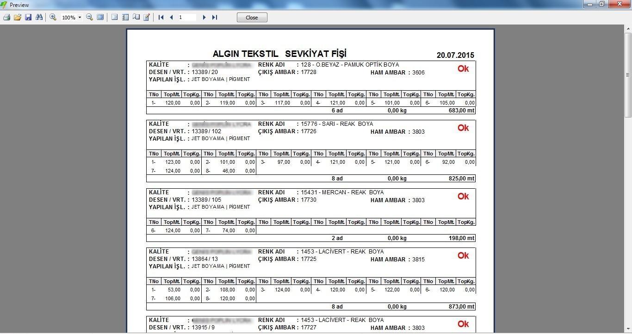Open a report file with the folder icon
This screenshot has height=334, width=632.
(18, 17)
